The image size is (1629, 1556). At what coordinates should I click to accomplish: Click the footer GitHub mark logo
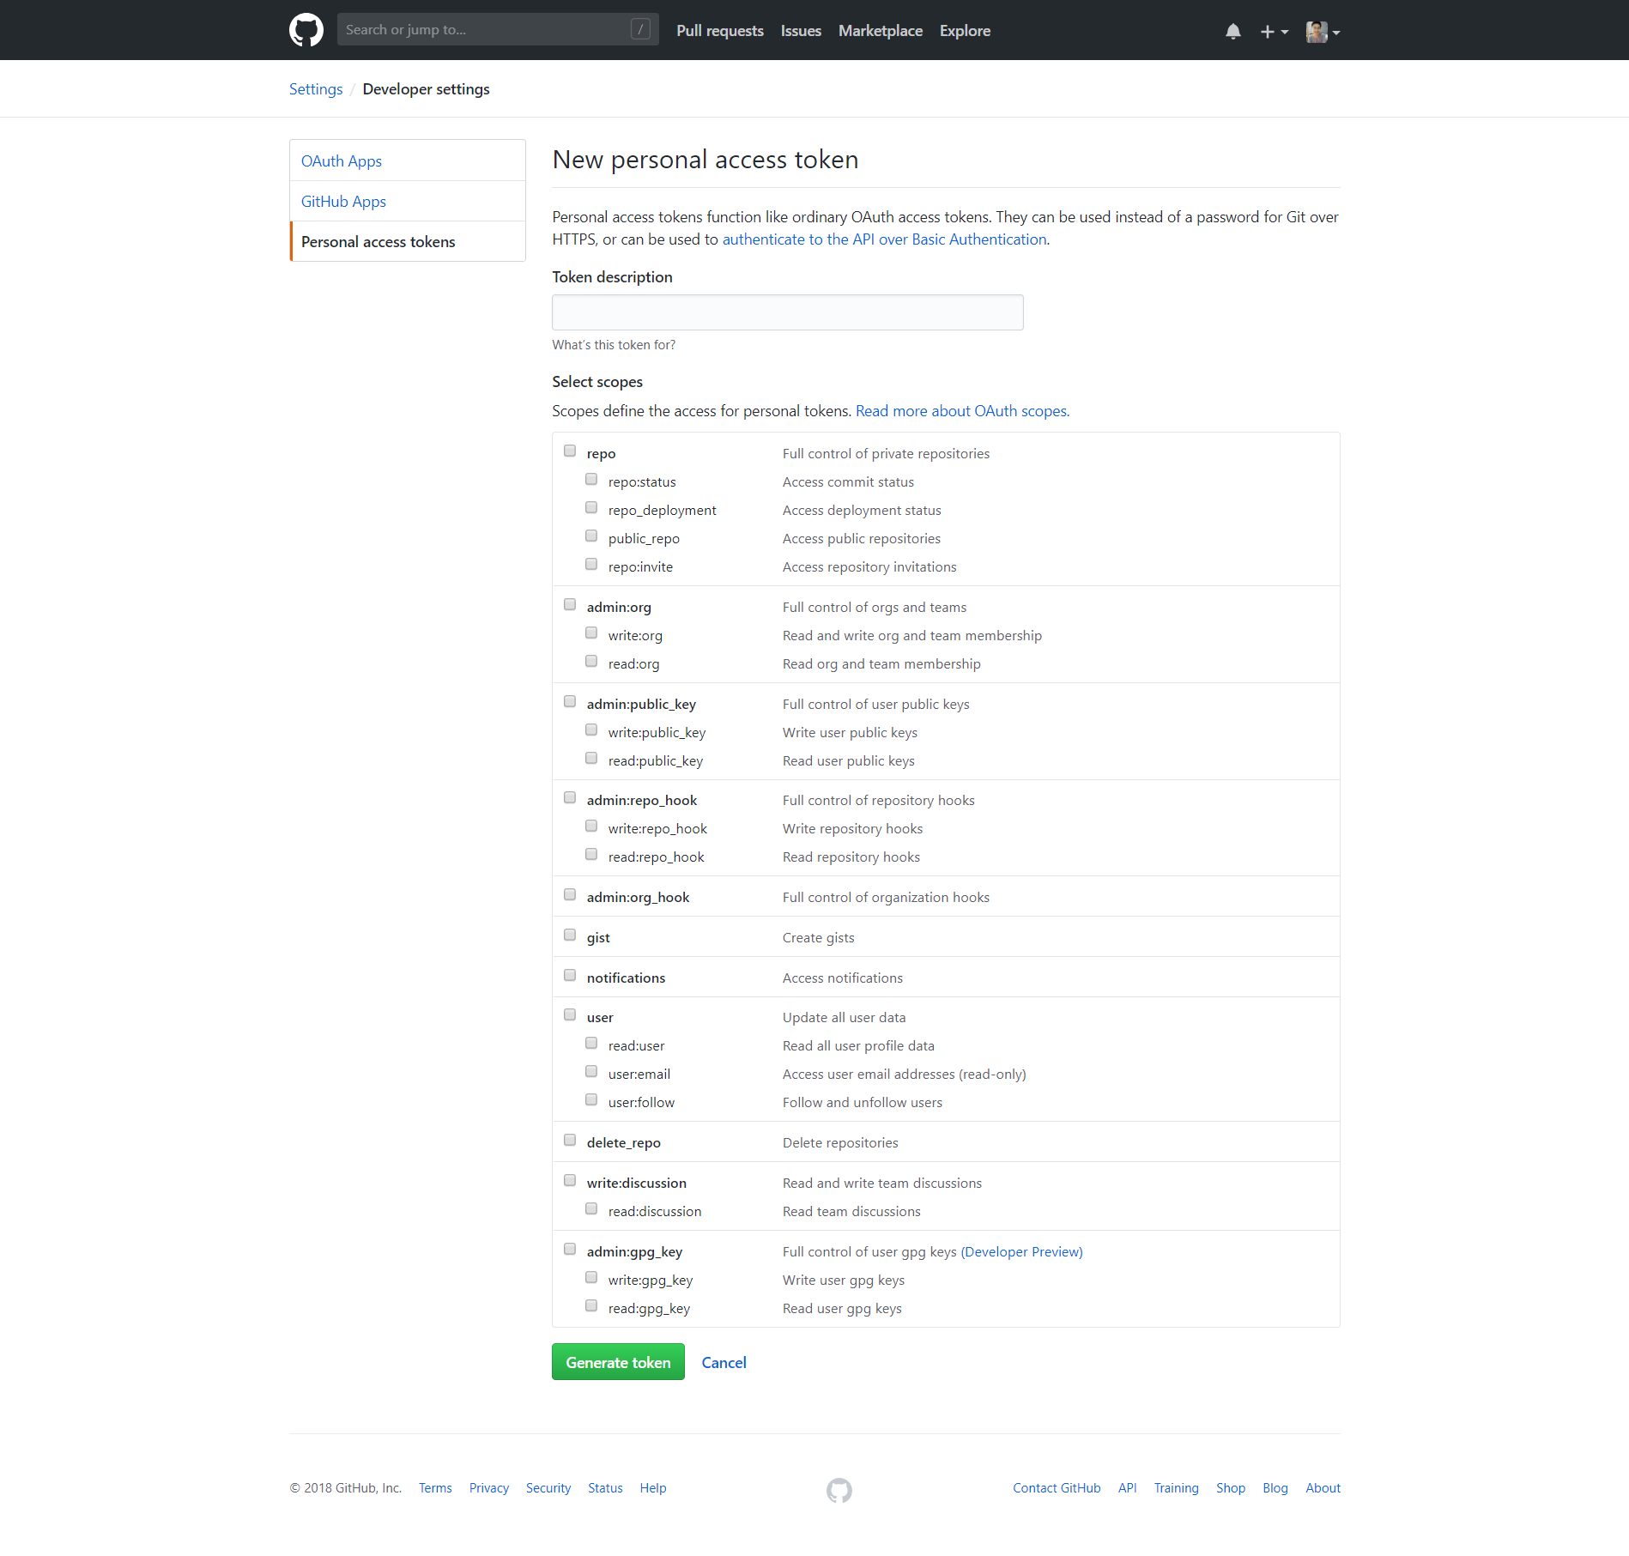pyautogui.click(x=839, y=1490)
